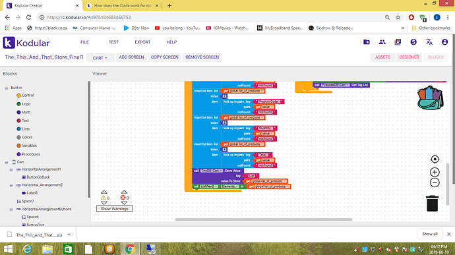Open a new browser tab
This screenshot has width=455, height=255.
(x=169, y=5)
